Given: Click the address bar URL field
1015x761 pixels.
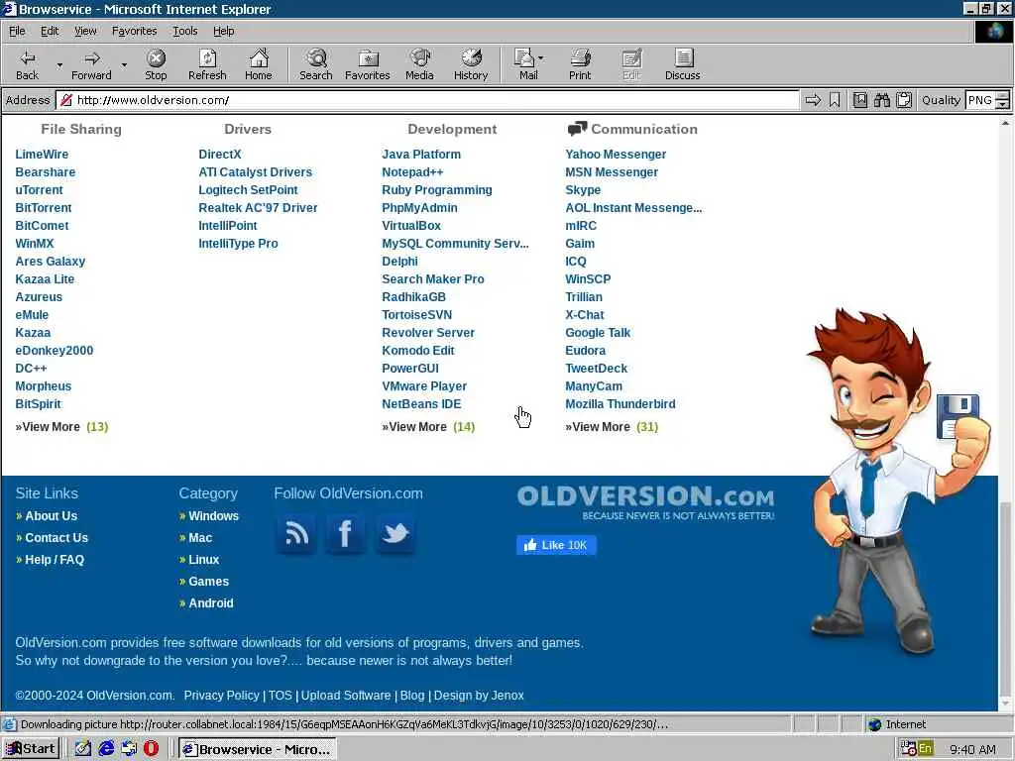Looking at the screenshot, I should point(427,100).
